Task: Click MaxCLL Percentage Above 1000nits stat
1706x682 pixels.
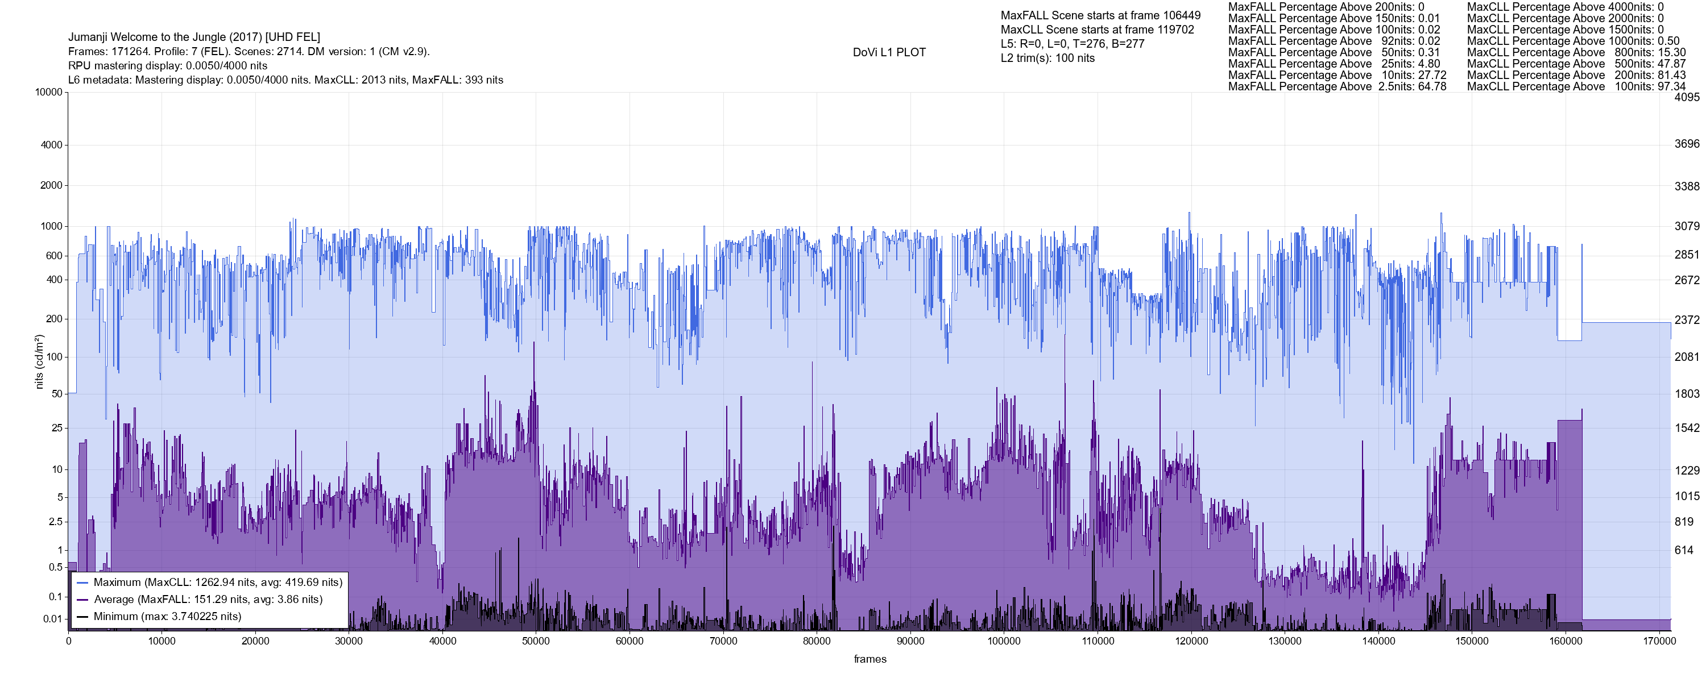Action: coord(1573,41)
